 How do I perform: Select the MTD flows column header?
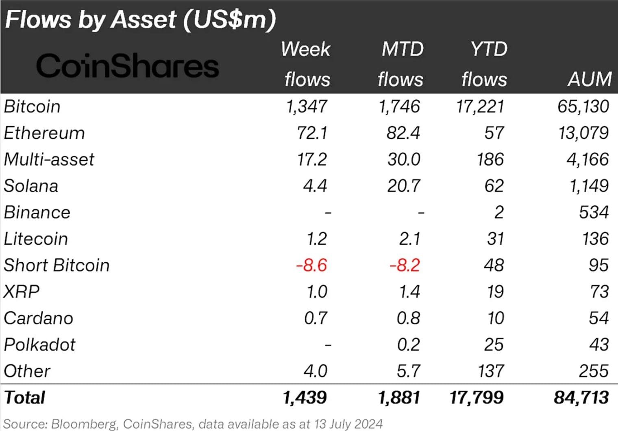[x=401, y=64]
